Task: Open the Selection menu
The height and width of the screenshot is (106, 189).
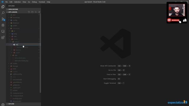Action: click(x=17, y=2)
